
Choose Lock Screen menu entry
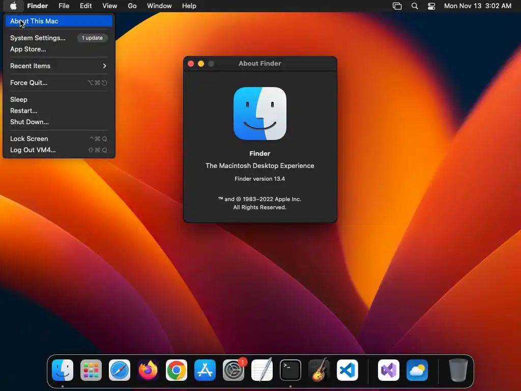click(x=59, y=138)
